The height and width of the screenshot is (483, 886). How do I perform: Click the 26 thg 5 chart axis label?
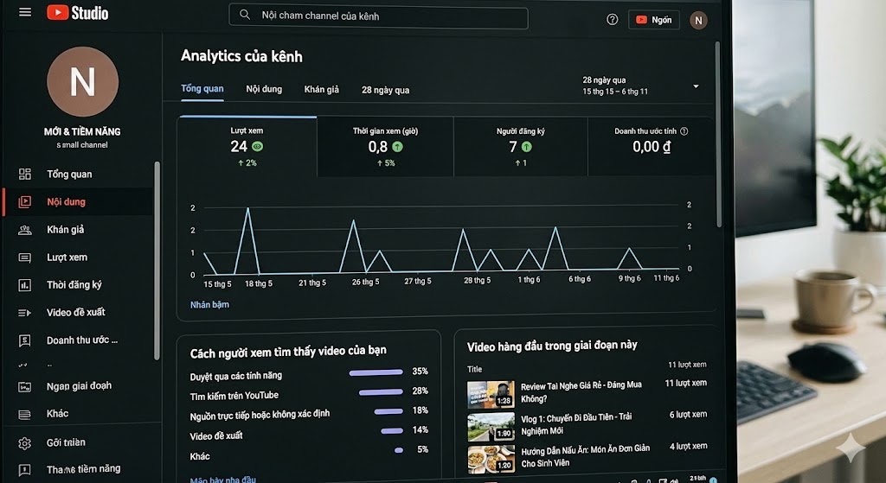click(x=366, y=282)
